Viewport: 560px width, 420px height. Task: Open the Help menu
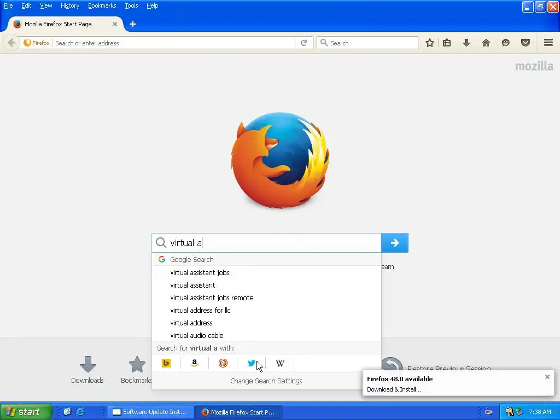(152, 5)
